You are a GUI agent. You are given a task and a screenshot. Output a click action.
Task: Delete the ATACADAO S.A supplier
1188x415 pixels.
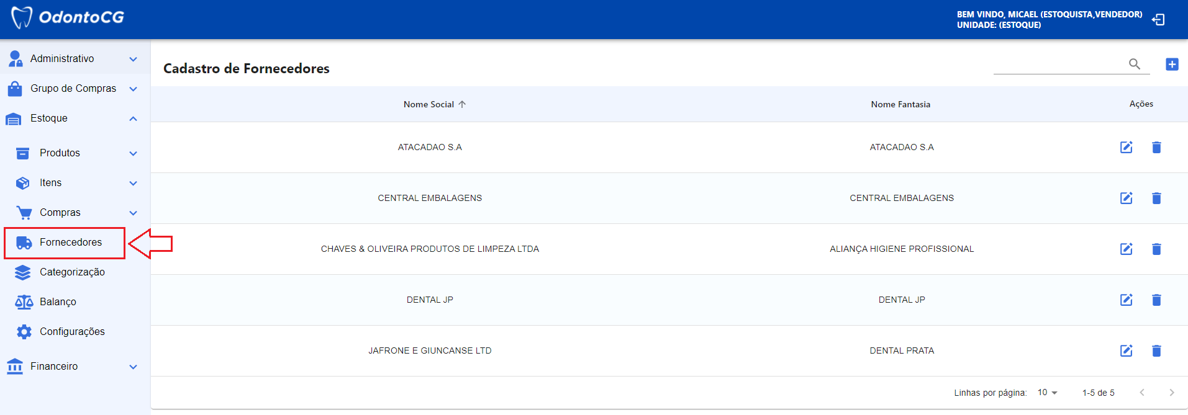(1156, 148)
